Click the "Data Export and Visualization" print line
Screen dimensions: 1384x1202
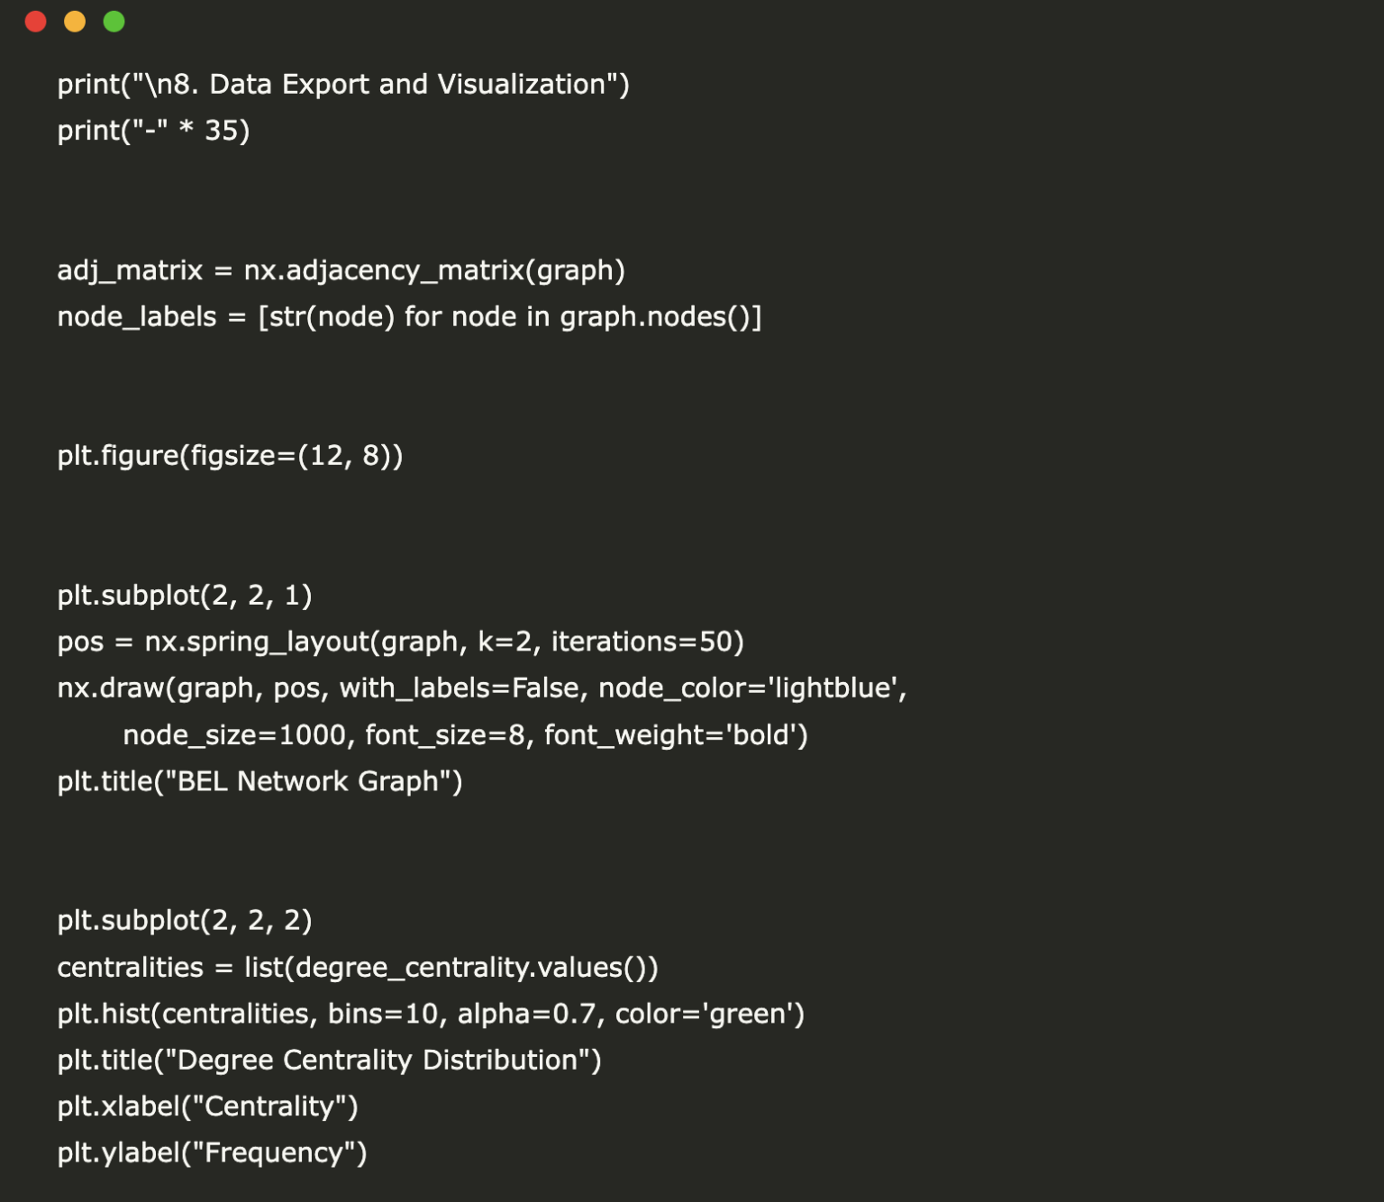(343, 85)
